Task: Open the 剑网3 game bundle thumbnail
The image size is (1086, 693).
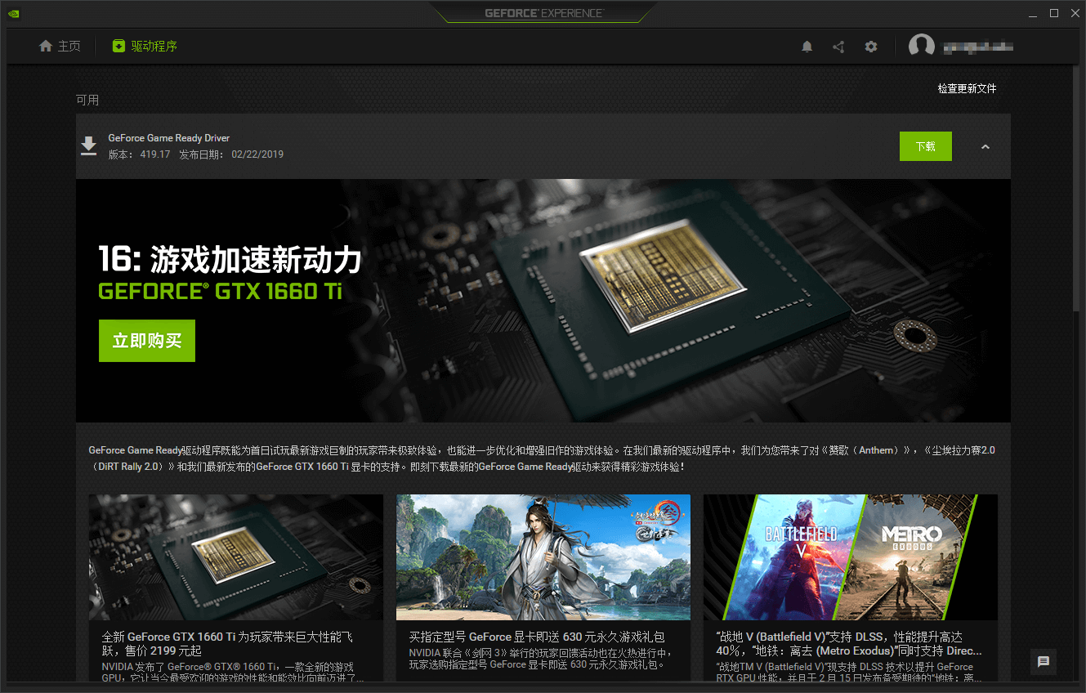Action: (543, 557)
